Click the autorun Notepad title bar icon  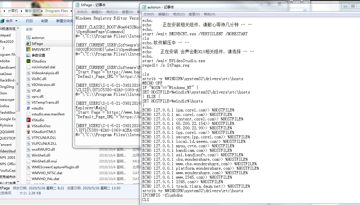coord(144,7)
